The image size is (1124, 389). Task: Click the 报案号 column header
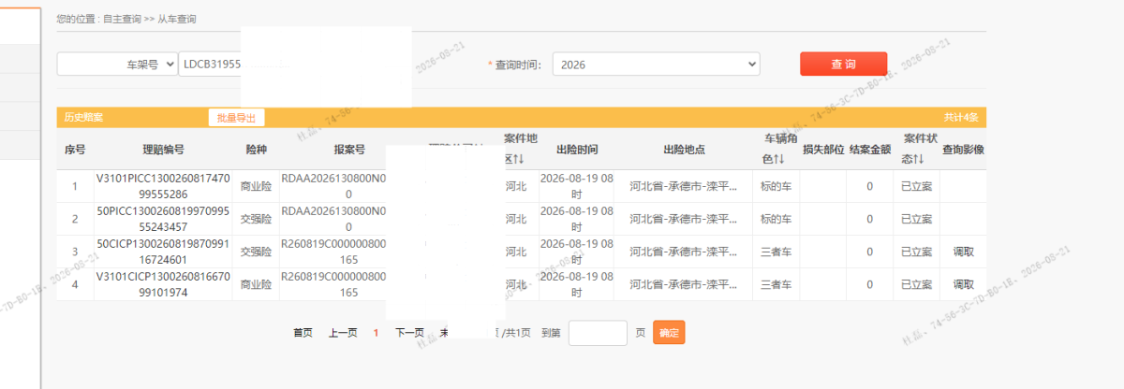tap(349, 150)
